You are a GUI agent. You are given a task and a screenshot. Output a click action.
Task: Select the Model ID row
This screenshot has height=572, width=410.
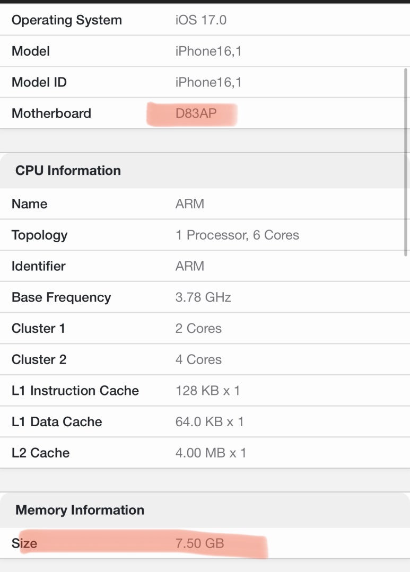pyautogui.click(x=205, y=82)
